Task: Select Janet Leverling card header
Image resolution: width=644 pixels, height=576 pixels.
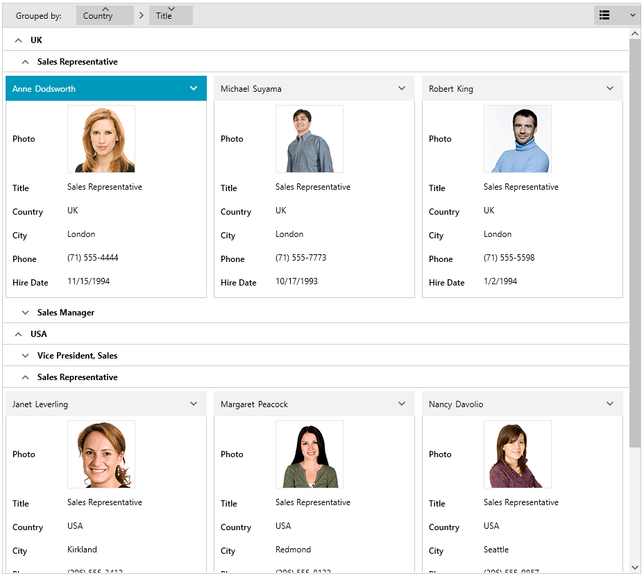Action: (106, 404)
